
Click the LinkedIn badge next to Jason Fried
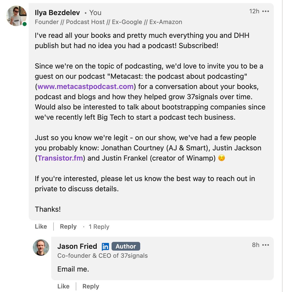coord(105,246)
